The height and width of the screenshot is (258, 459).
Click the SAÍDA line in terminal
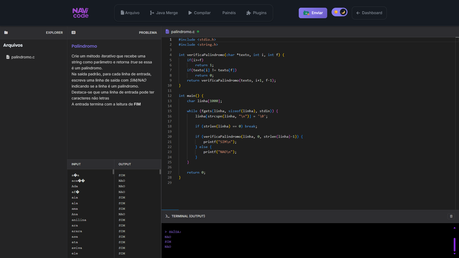click(173, 232)
